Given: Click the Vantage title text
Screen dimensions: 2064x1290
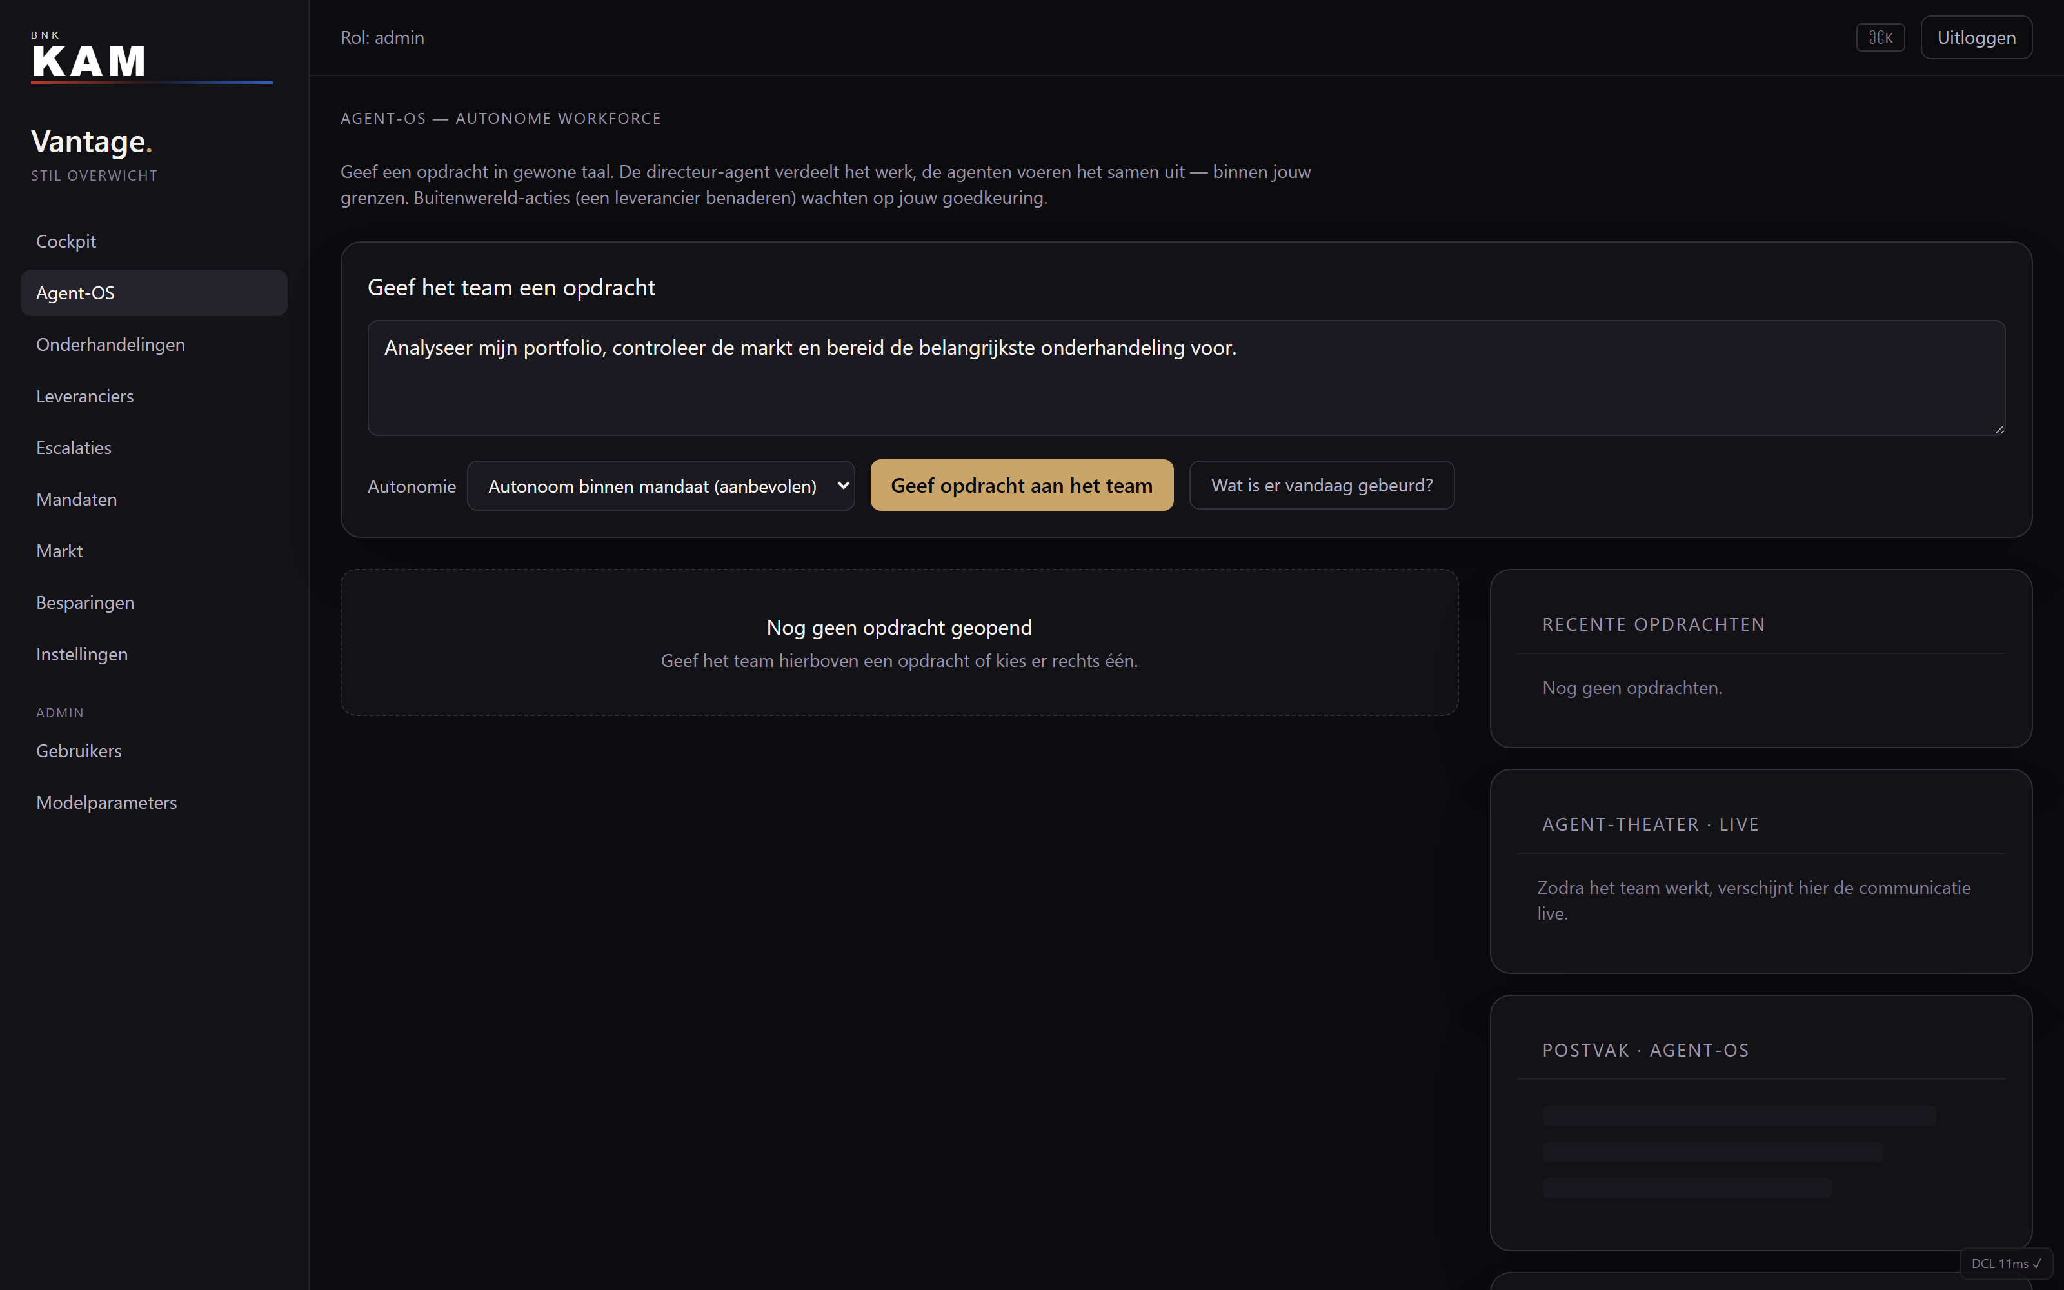Looking at the screenshot, I should click(91, 142).
